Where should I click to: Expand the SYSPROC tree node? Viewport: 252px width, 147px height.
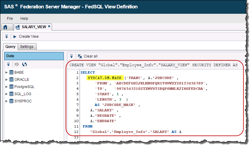pyautogui.click(x=7, y=101)
